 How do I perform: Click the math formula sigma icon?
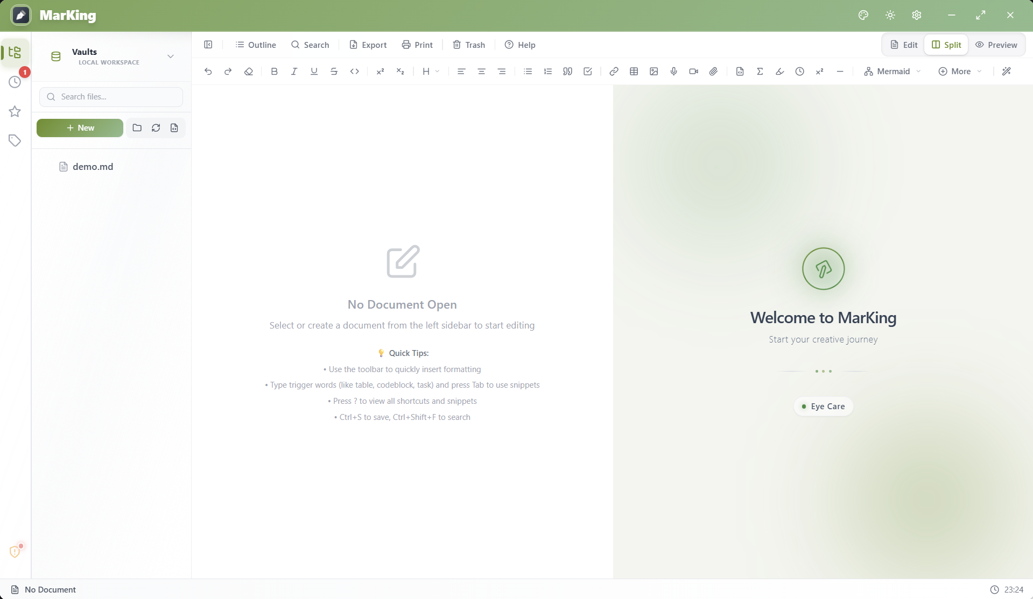click(x=760, y=72)
